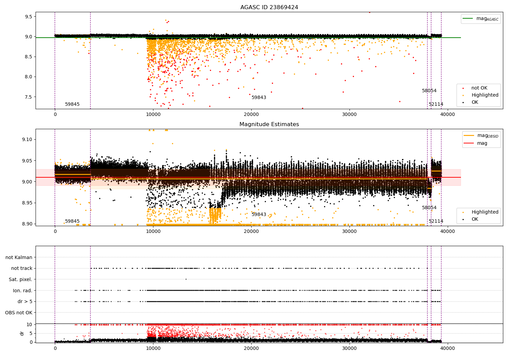Viewport: 508px width, 356px height.
Task: Click the red 'mag' legend line
Action: click(469, 143)
